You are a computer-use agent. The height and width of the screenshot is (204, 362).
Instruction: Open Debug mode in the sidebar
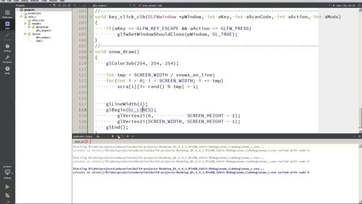tap(7, 48)
